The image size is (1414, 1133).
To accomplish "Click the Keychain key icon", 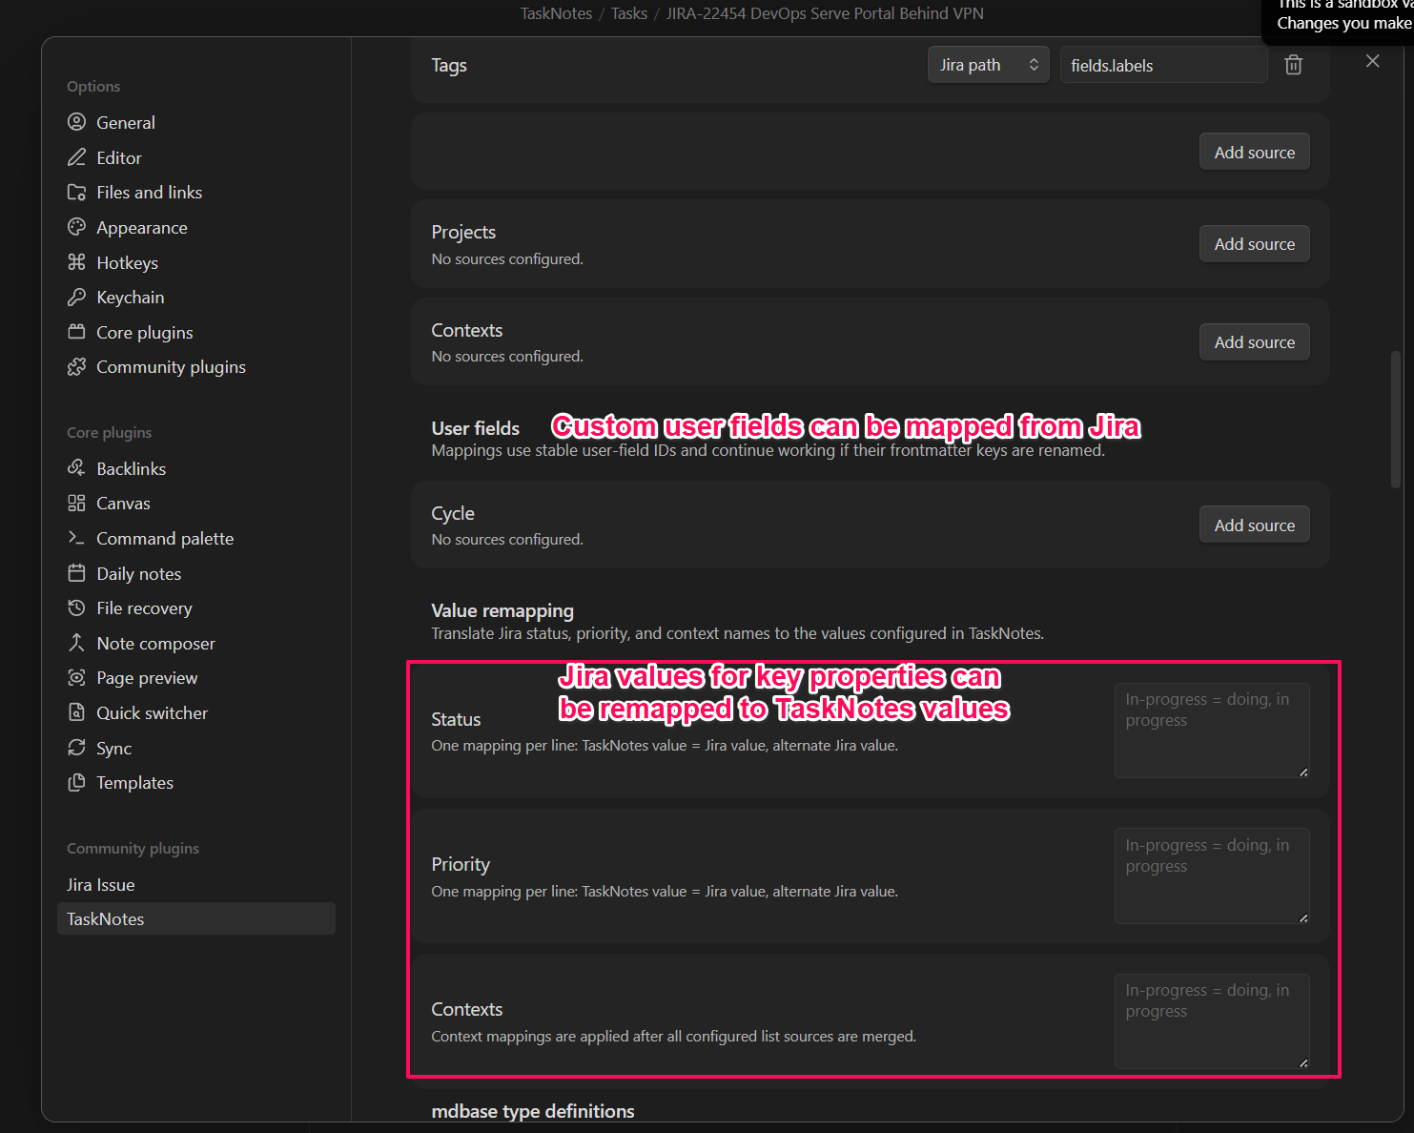I will coord(76,297).
